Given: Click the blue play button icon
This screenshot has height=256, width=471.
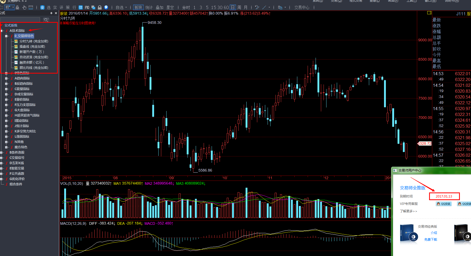Looking at the screenshot, I should click(x=106, y=7).
